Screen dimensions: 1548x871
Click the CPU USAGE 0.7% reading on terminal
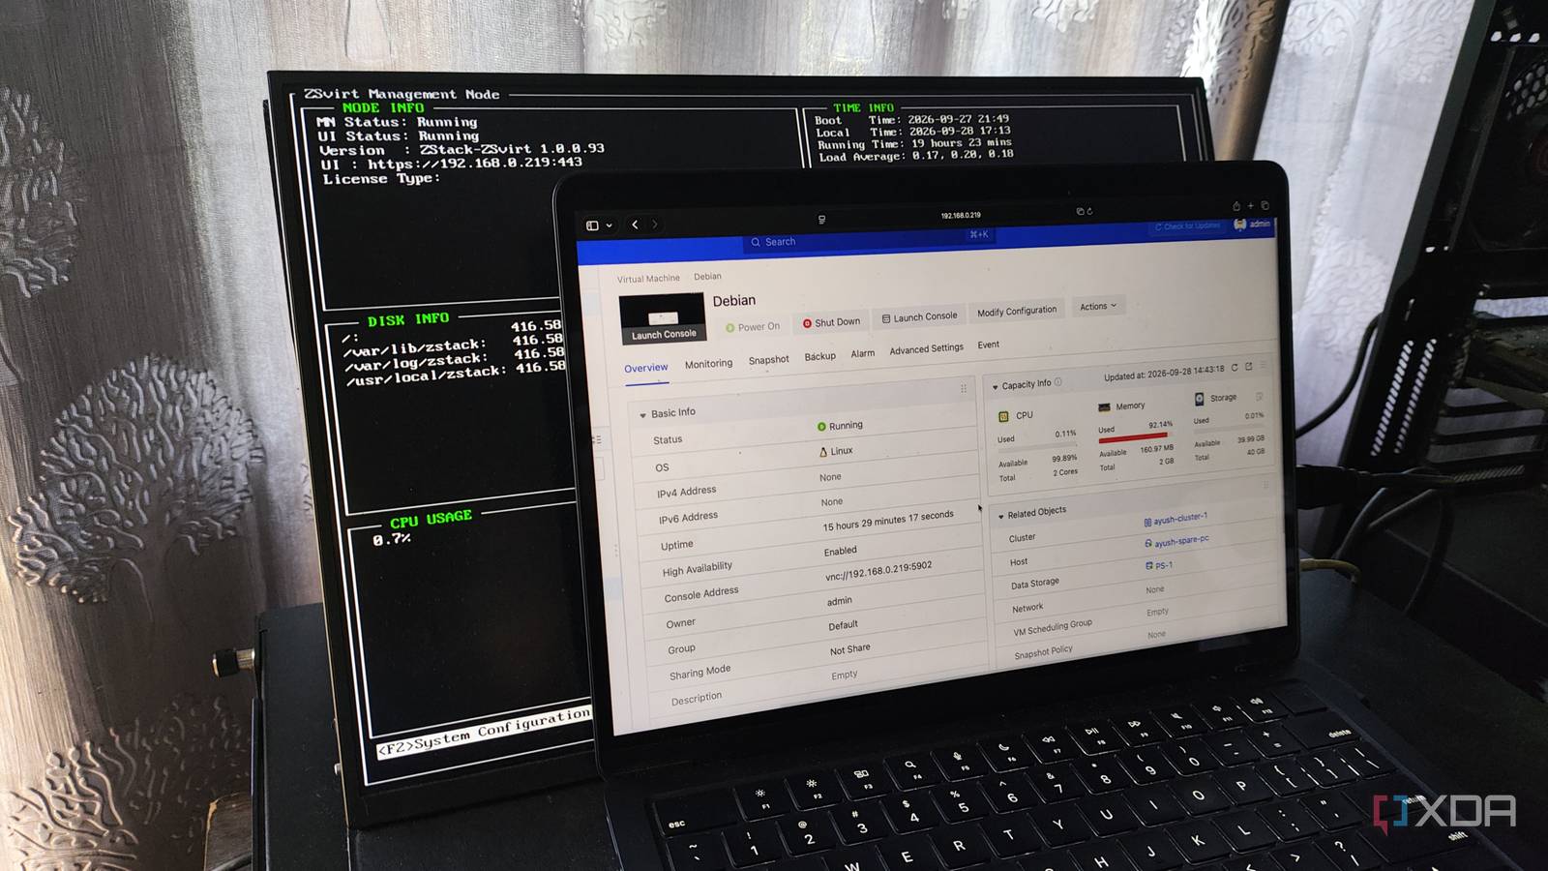[392, 539]
